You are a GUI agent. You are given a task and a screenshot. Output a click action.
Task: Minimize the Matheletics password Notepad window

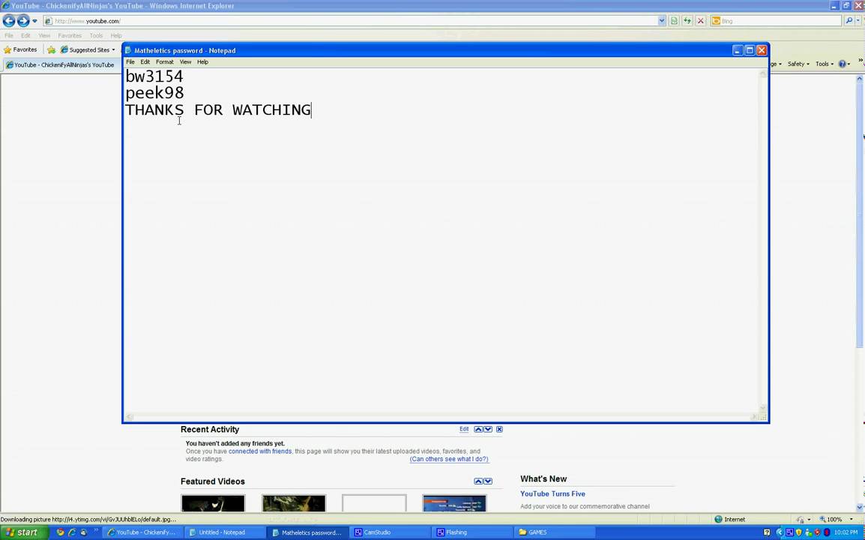tap(738, 50)
